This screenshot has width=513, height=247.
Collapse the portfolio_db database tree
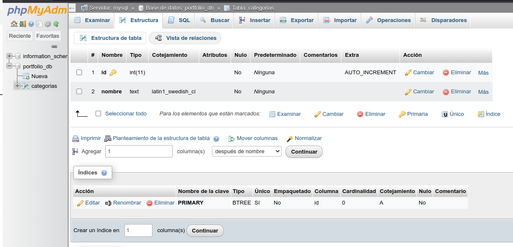tap(10, 66)
